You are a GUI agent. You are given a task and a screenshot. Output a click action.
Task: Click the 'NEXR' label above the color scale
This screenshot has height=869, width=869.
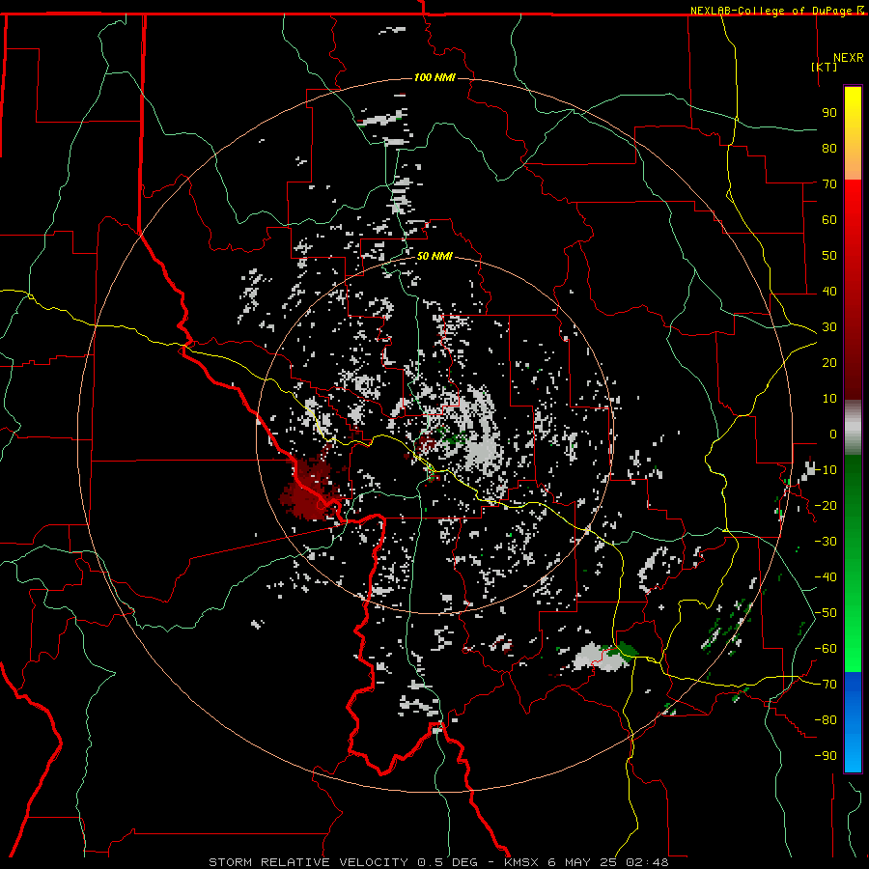pyautogui.click(x=849, y=58)
